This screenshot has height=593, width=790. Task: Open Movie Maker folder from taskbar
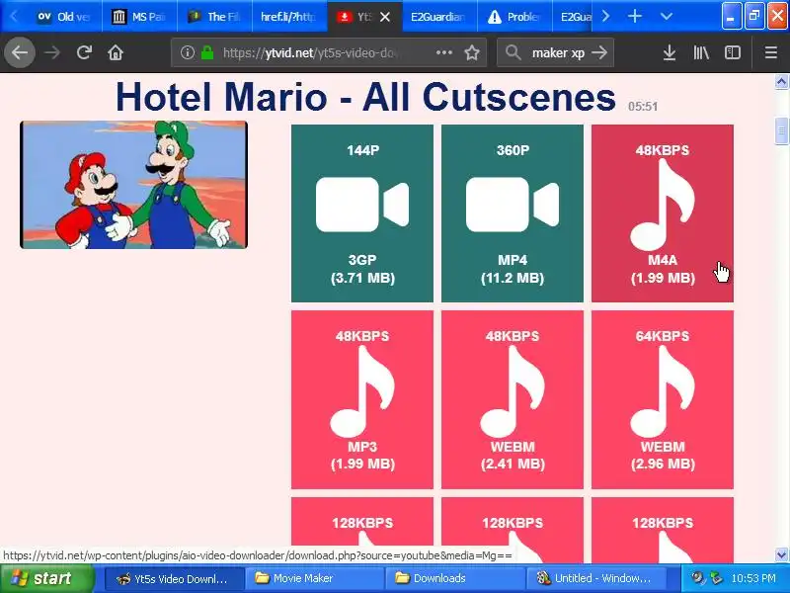(315, 578)
